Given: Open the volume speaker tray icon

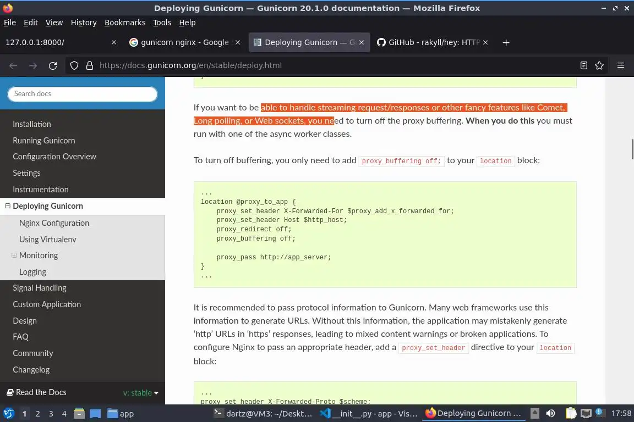Looking at the screenshot, I should (x=550, y=413).
